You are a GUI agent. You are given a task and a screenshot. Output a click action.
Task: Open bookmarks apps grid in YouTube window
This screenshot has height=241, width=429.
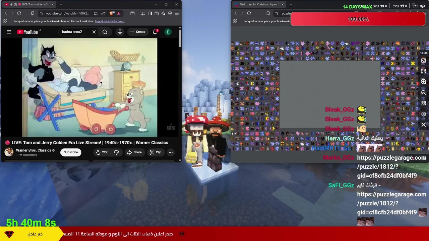pyautogui.click(x=5, y=21)
